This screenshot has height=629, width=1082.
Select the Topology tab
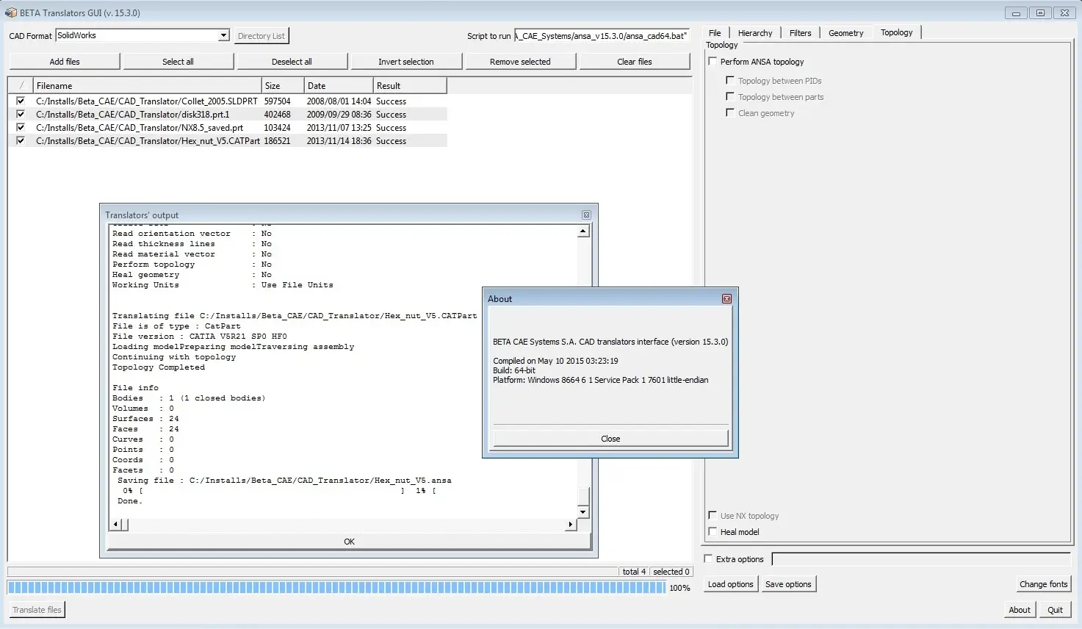coord(897,32)
